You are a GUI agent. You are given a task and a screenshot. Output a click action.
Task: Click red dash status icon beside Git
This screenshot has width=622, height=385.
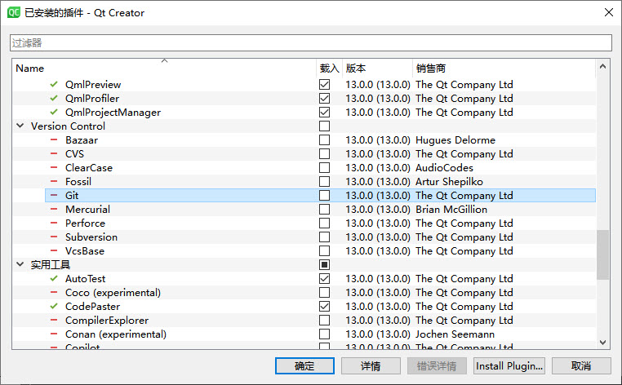54,195
